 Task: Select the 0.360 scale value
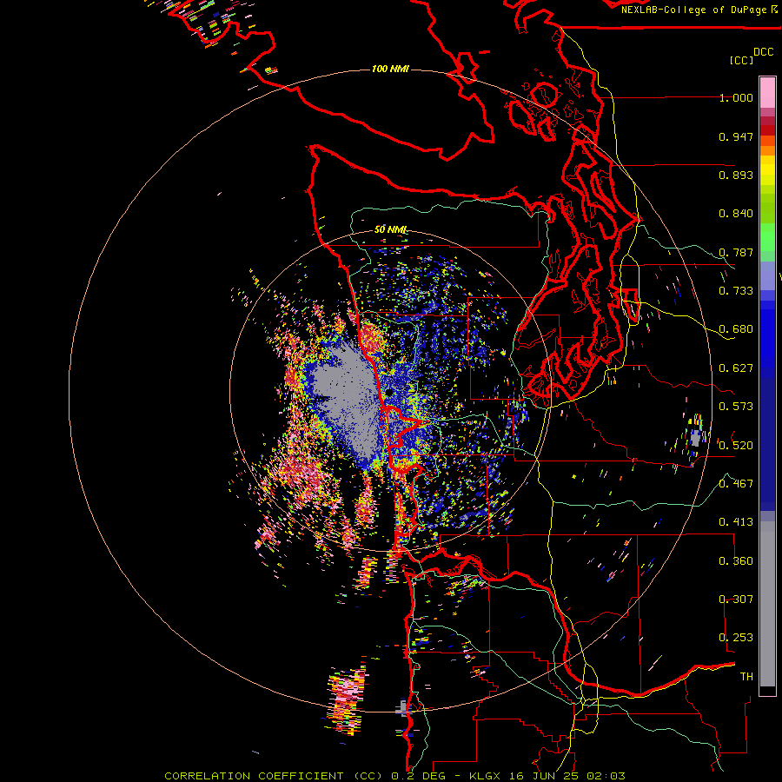click(x=736, y=561)
